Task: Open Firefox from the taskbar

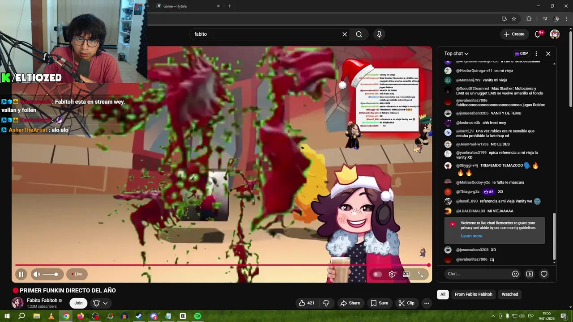Action: click(81, 316)
